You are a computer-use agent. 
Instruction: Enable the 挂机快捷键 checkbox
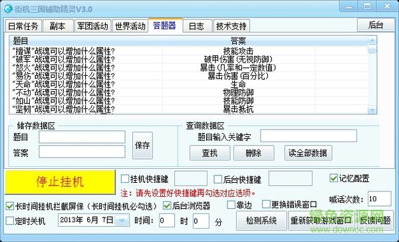click(125, 179)
